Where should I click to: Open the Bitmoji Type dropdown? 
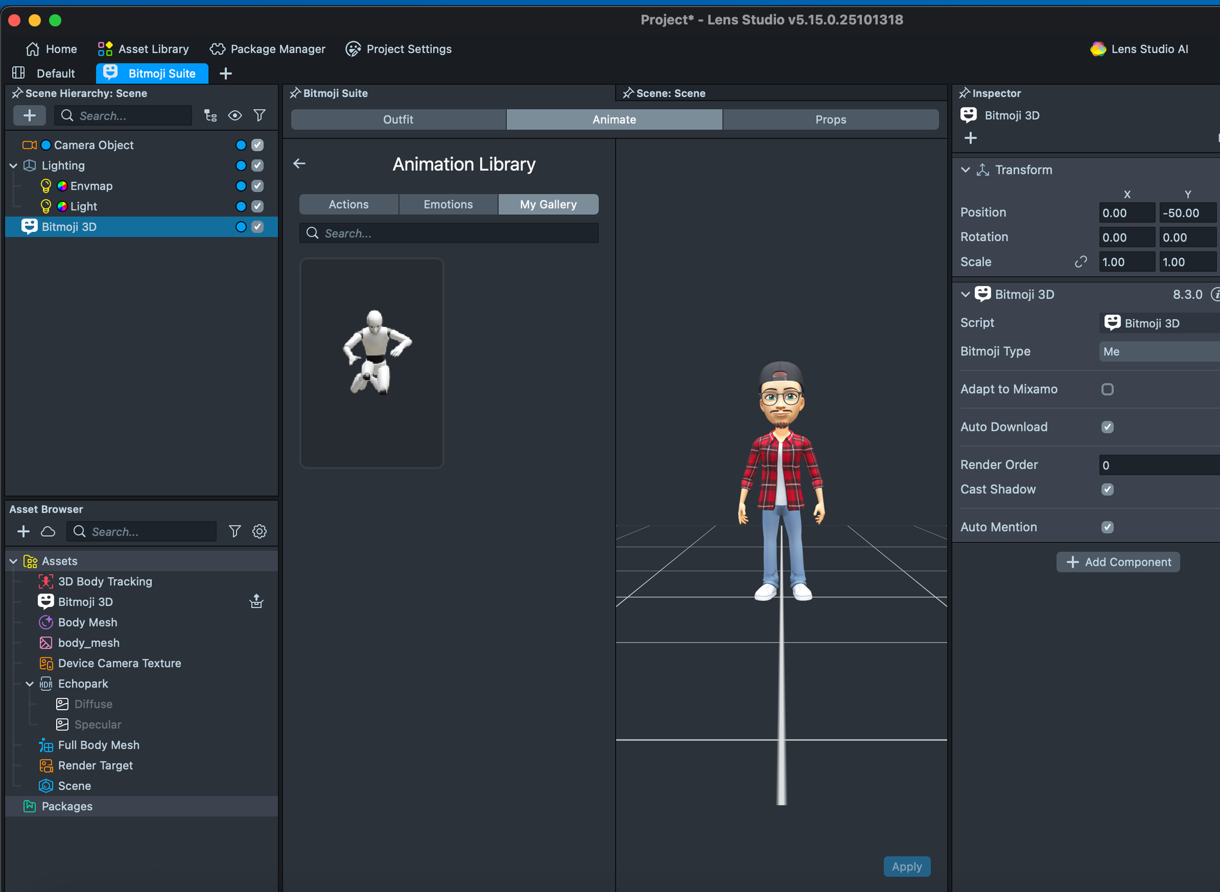(x=1159, y=351)
